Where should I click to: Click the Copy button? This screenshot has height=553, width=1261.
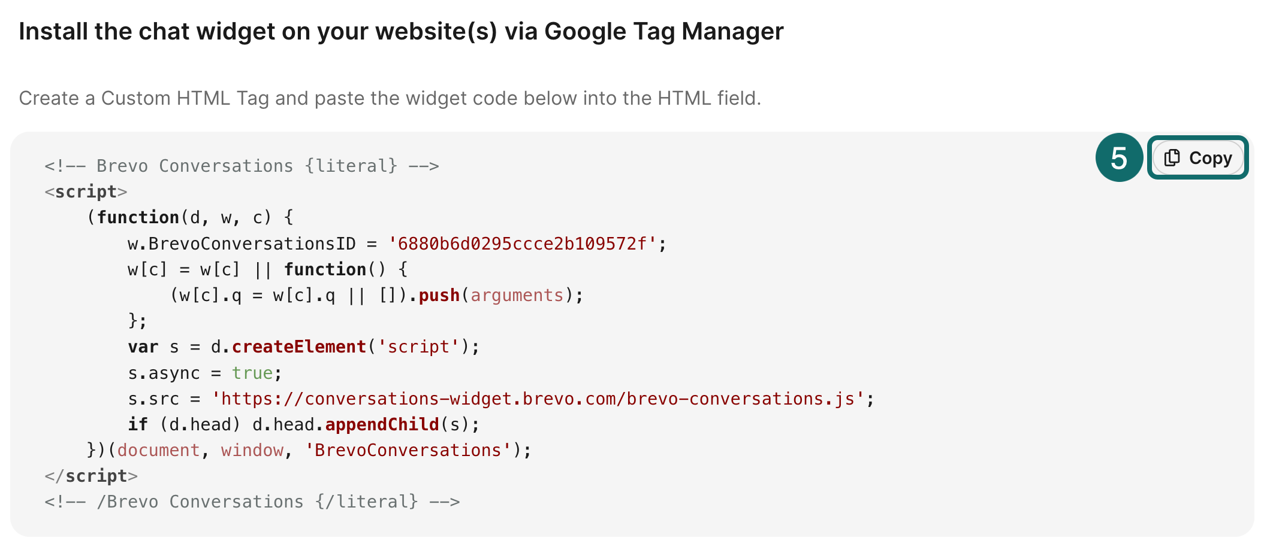[x=1199, y=158]
